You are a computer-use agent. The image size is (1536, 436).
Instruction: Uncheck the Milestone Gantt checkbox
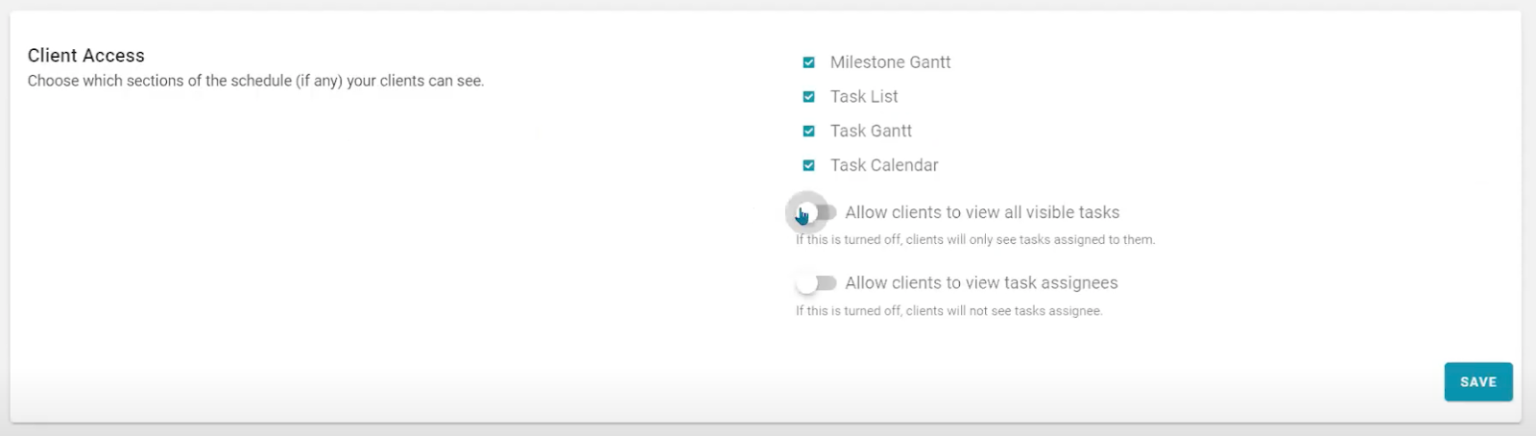tap(808, 62)
